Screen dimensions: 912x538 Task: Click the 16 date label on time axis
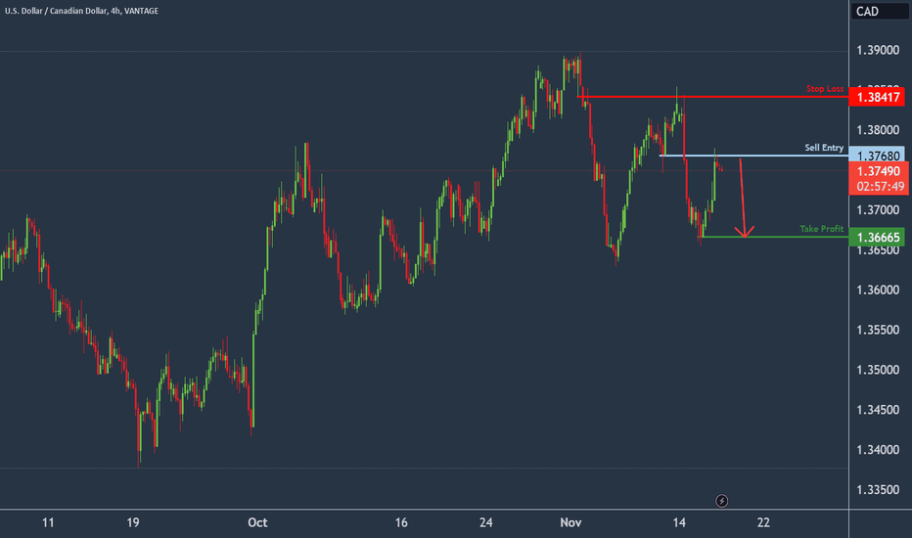pyautogui.click(x=401, y=523)
